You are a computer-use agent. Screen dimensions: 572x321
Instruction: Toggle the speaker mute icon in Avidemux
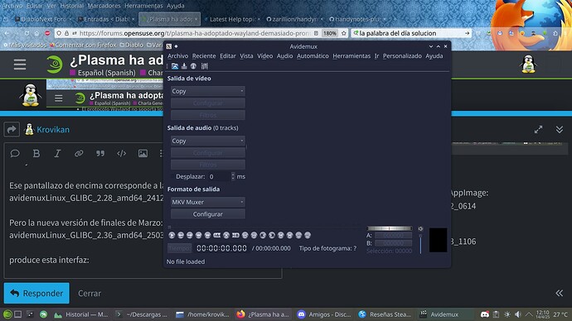point(420,228)
